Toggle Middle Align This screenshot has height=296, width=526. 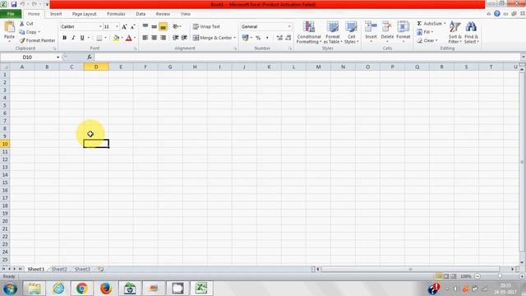click(x=154, y=26)
